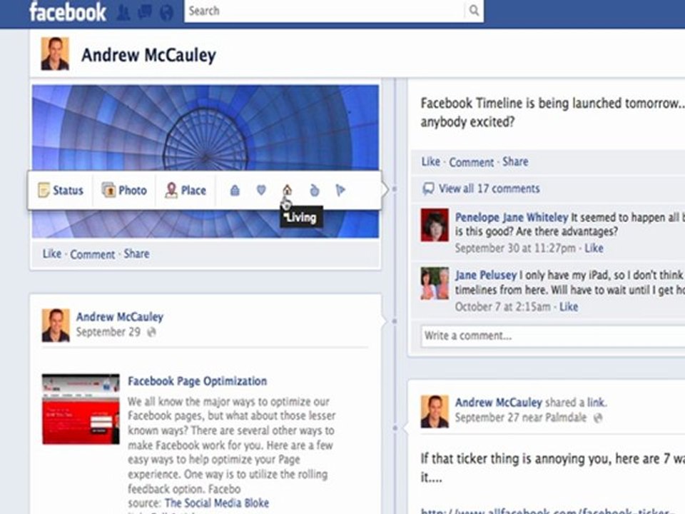Like Penelope Jane Whiteley's comment
Viewport: 685px width, 514px height.
click(x=594, y=248)
